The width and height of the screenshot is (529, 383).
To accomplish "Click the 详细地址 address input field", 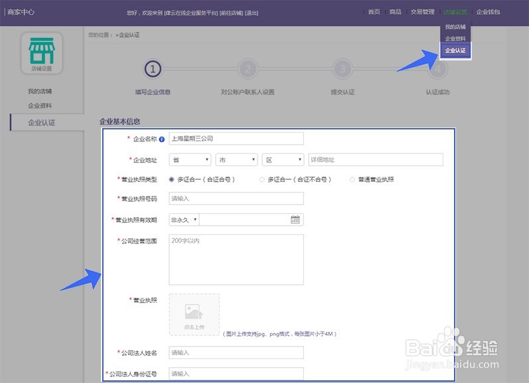I will (376, 159).
